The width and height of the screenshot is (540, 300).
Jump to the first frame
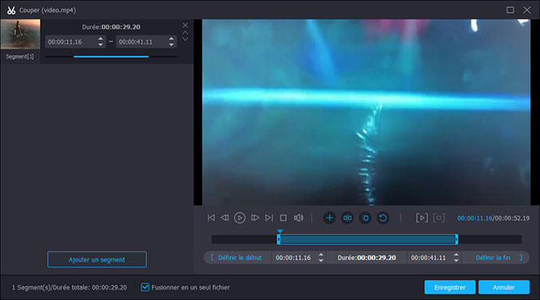211,218
